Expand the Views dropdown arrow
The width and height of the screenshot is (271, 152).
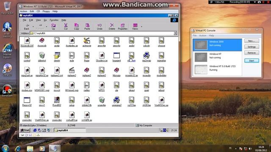pyautogui.click(x=141, y=27)
